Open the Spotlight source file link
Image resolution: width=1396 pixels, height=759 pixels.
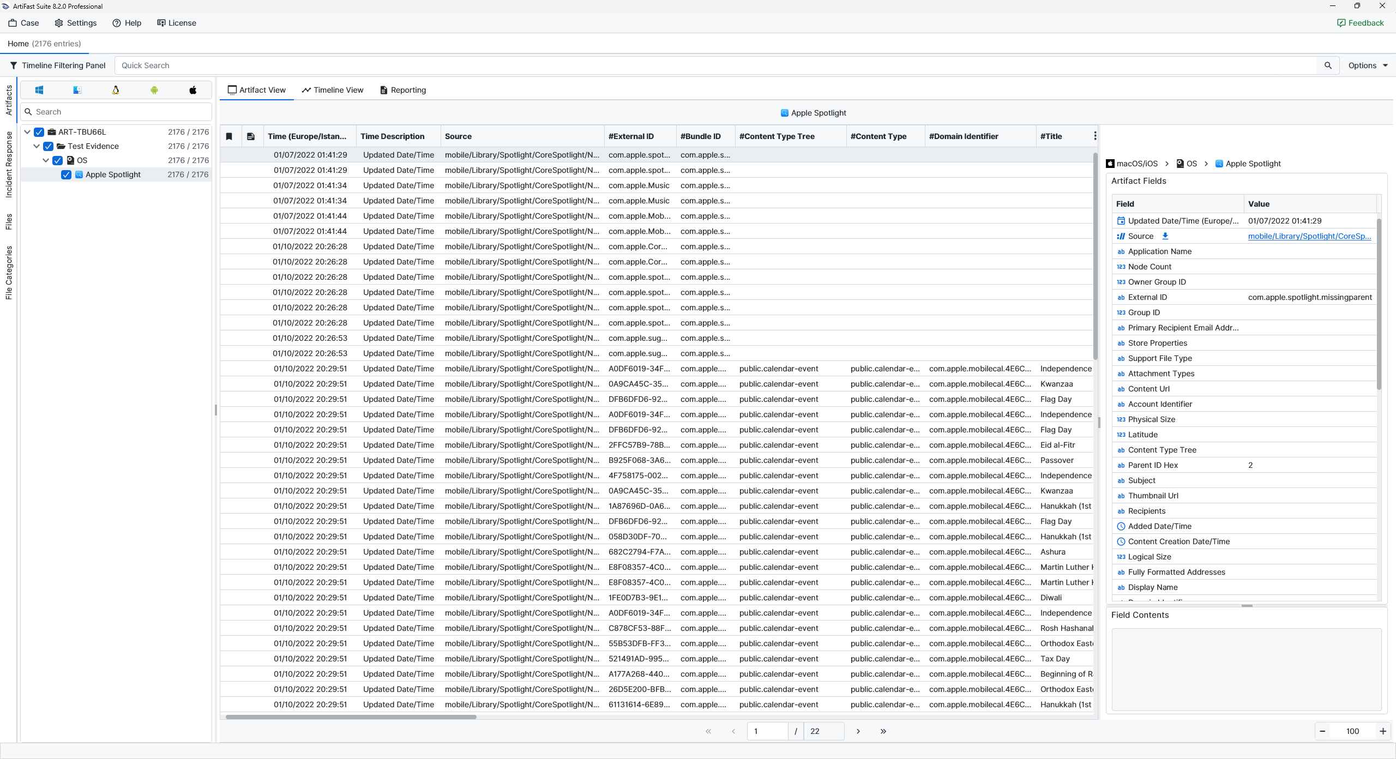tap(1309, 236)
